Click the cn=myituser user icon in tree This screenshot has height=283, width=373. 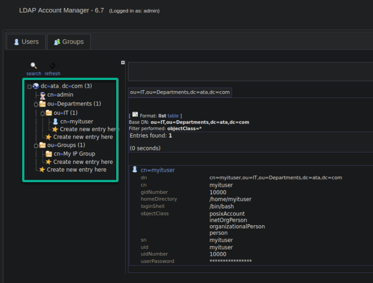point(56,122)
